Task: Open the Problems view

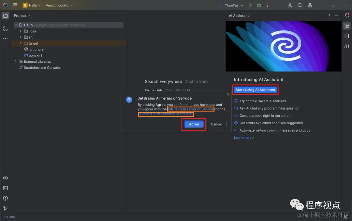Action: (5, 198)
